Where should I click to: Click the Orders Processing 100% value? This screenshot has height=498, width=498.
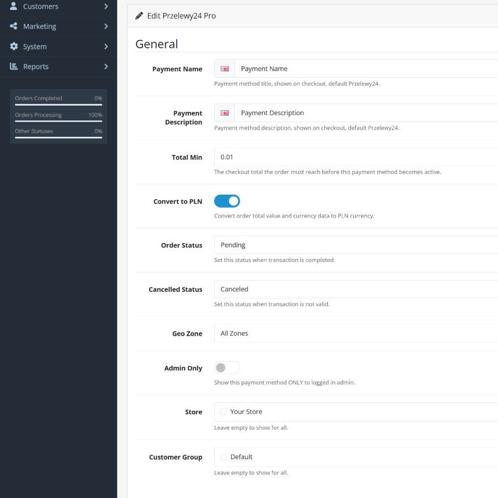tap(95, 115)
